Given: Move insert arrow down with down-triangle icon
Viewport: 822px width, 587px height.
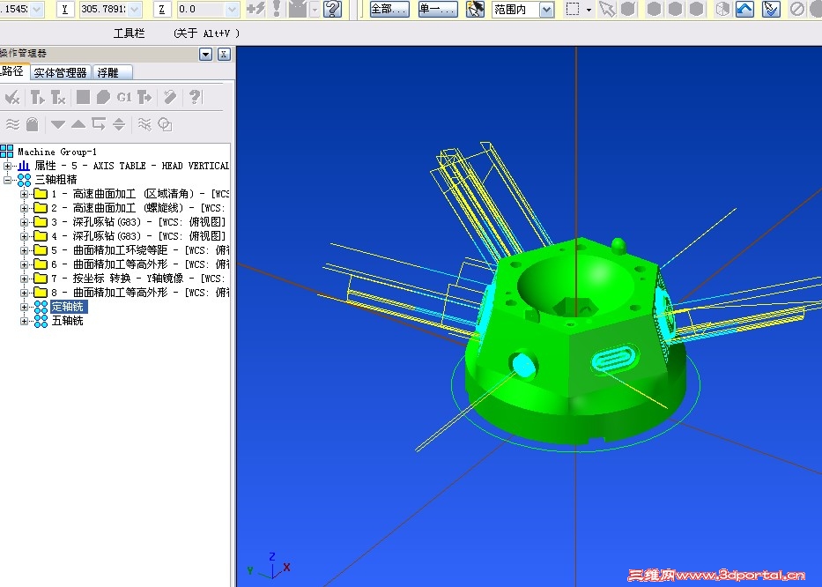Looking at the screenshot, I should 57,124.
